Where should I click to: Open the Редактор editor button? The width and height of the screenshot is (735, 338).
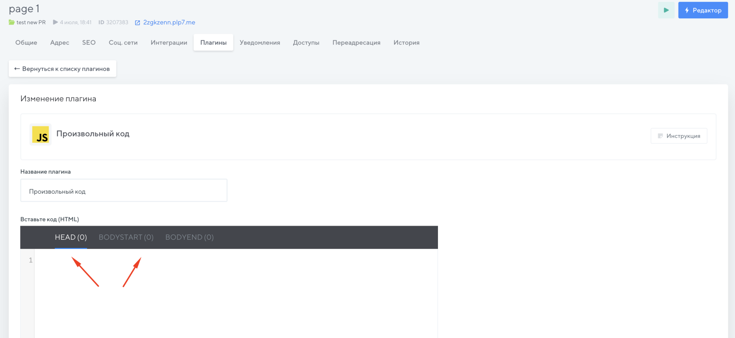click(703, 10)
